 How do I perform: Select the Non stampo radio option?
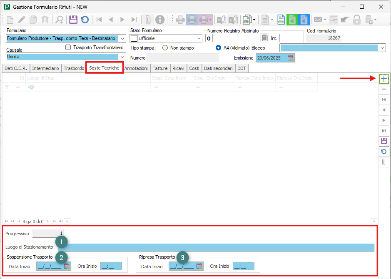165,48
